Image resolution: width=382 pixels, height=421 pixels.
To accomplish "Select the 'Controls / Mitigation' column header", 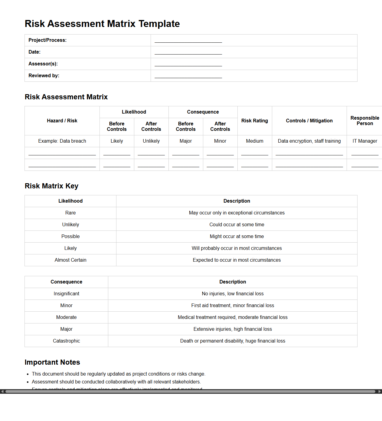I will [309, 121].
